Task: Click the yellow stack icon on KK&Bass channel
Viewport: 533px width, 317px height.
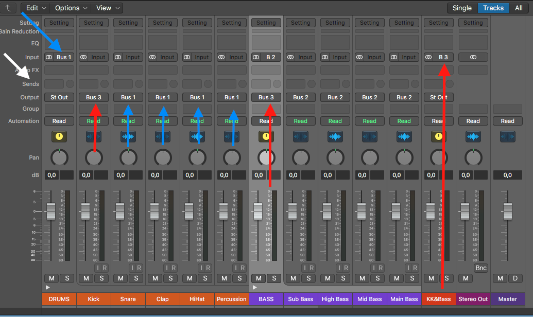Action: coord(438,136)
